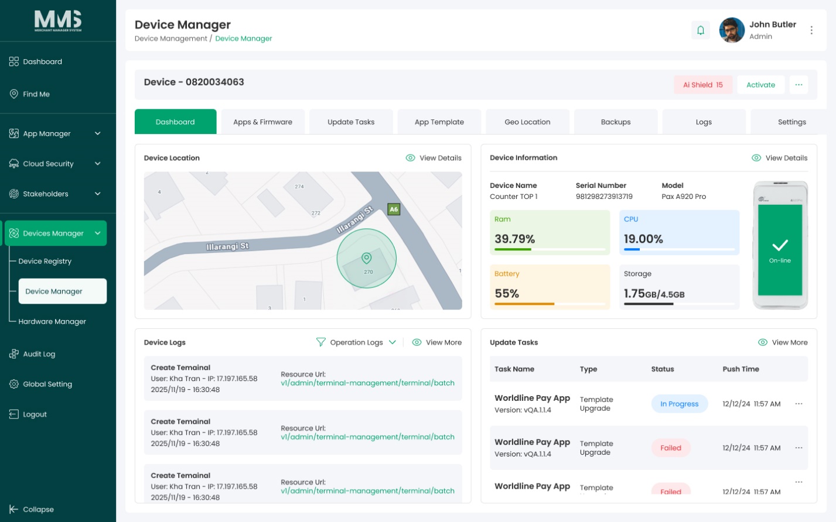
Task: Click the map location pin marker
Action: coord(367,258)
